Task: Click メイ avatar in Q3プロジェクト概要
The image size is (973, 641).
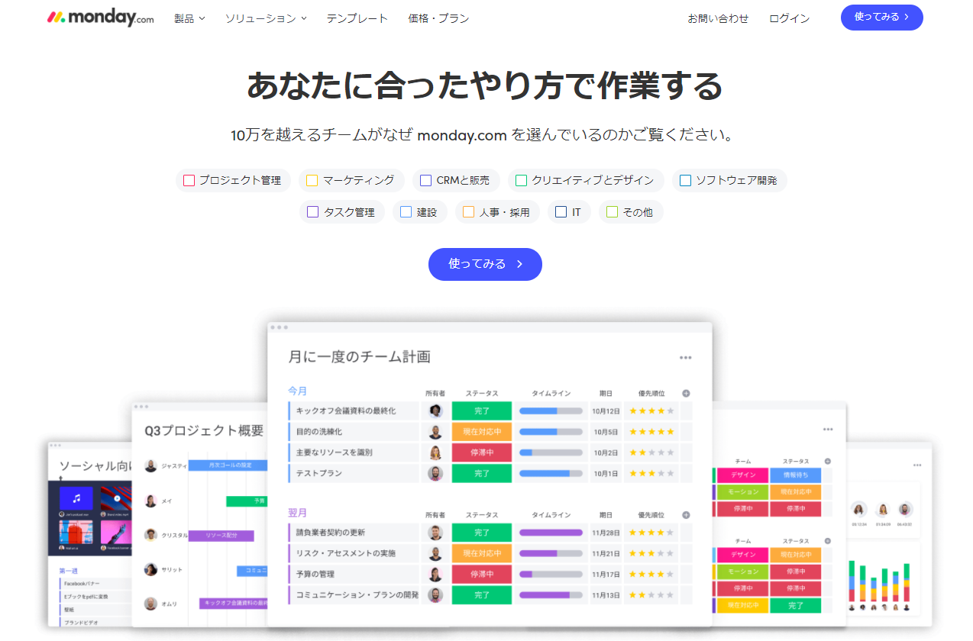Action: (151, 501)
